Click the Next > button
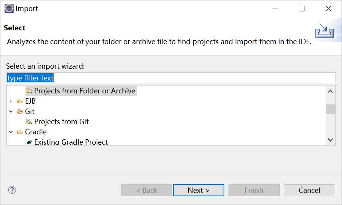This screenshot has width=342, height=205. [x=199, y=190]
